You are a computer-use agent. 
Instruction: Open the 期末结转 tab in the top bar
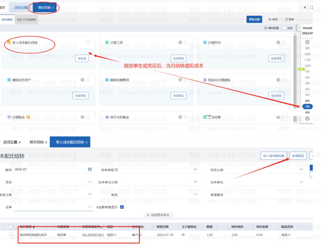click(45, 8)
